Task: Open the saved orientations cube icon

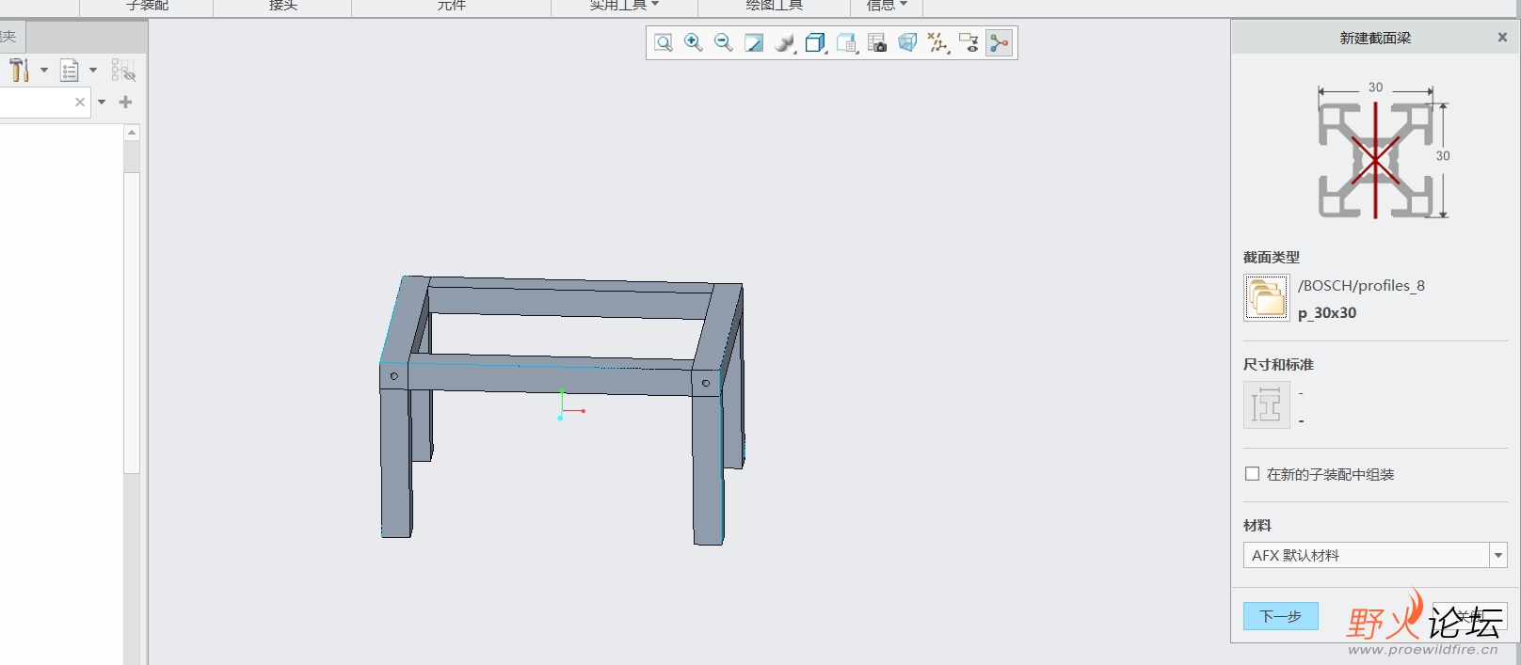Action: click(816, 42)
